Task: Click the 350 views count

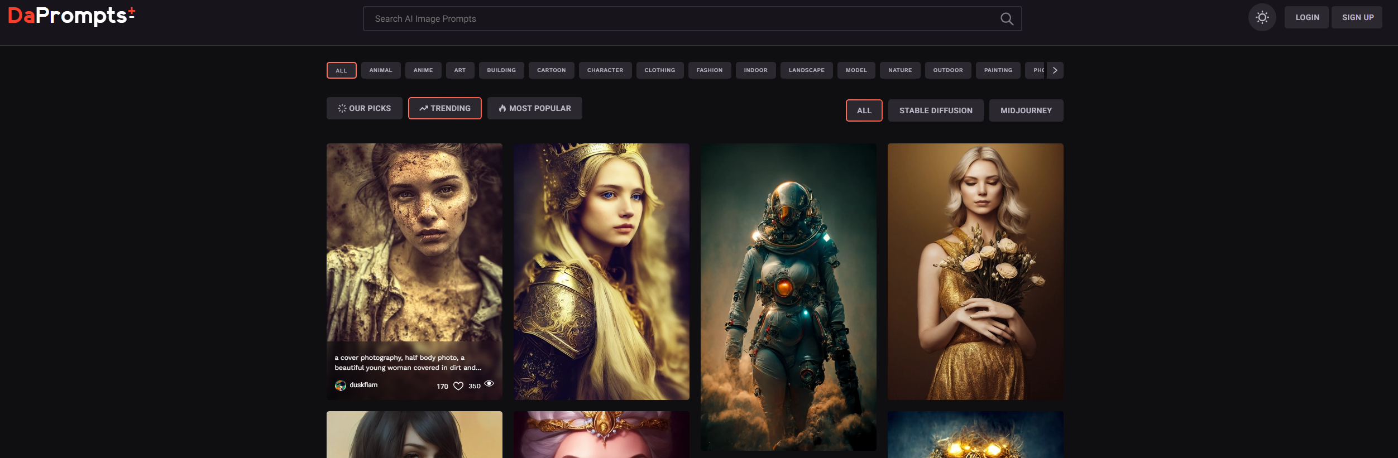Action: [475, 386]
